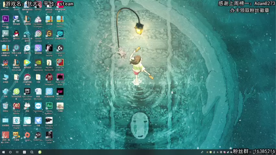The width and height of the screenshot is (276, 155).
Task: Click the green ball taskbar icon
Action: click(x=40, y=152)
